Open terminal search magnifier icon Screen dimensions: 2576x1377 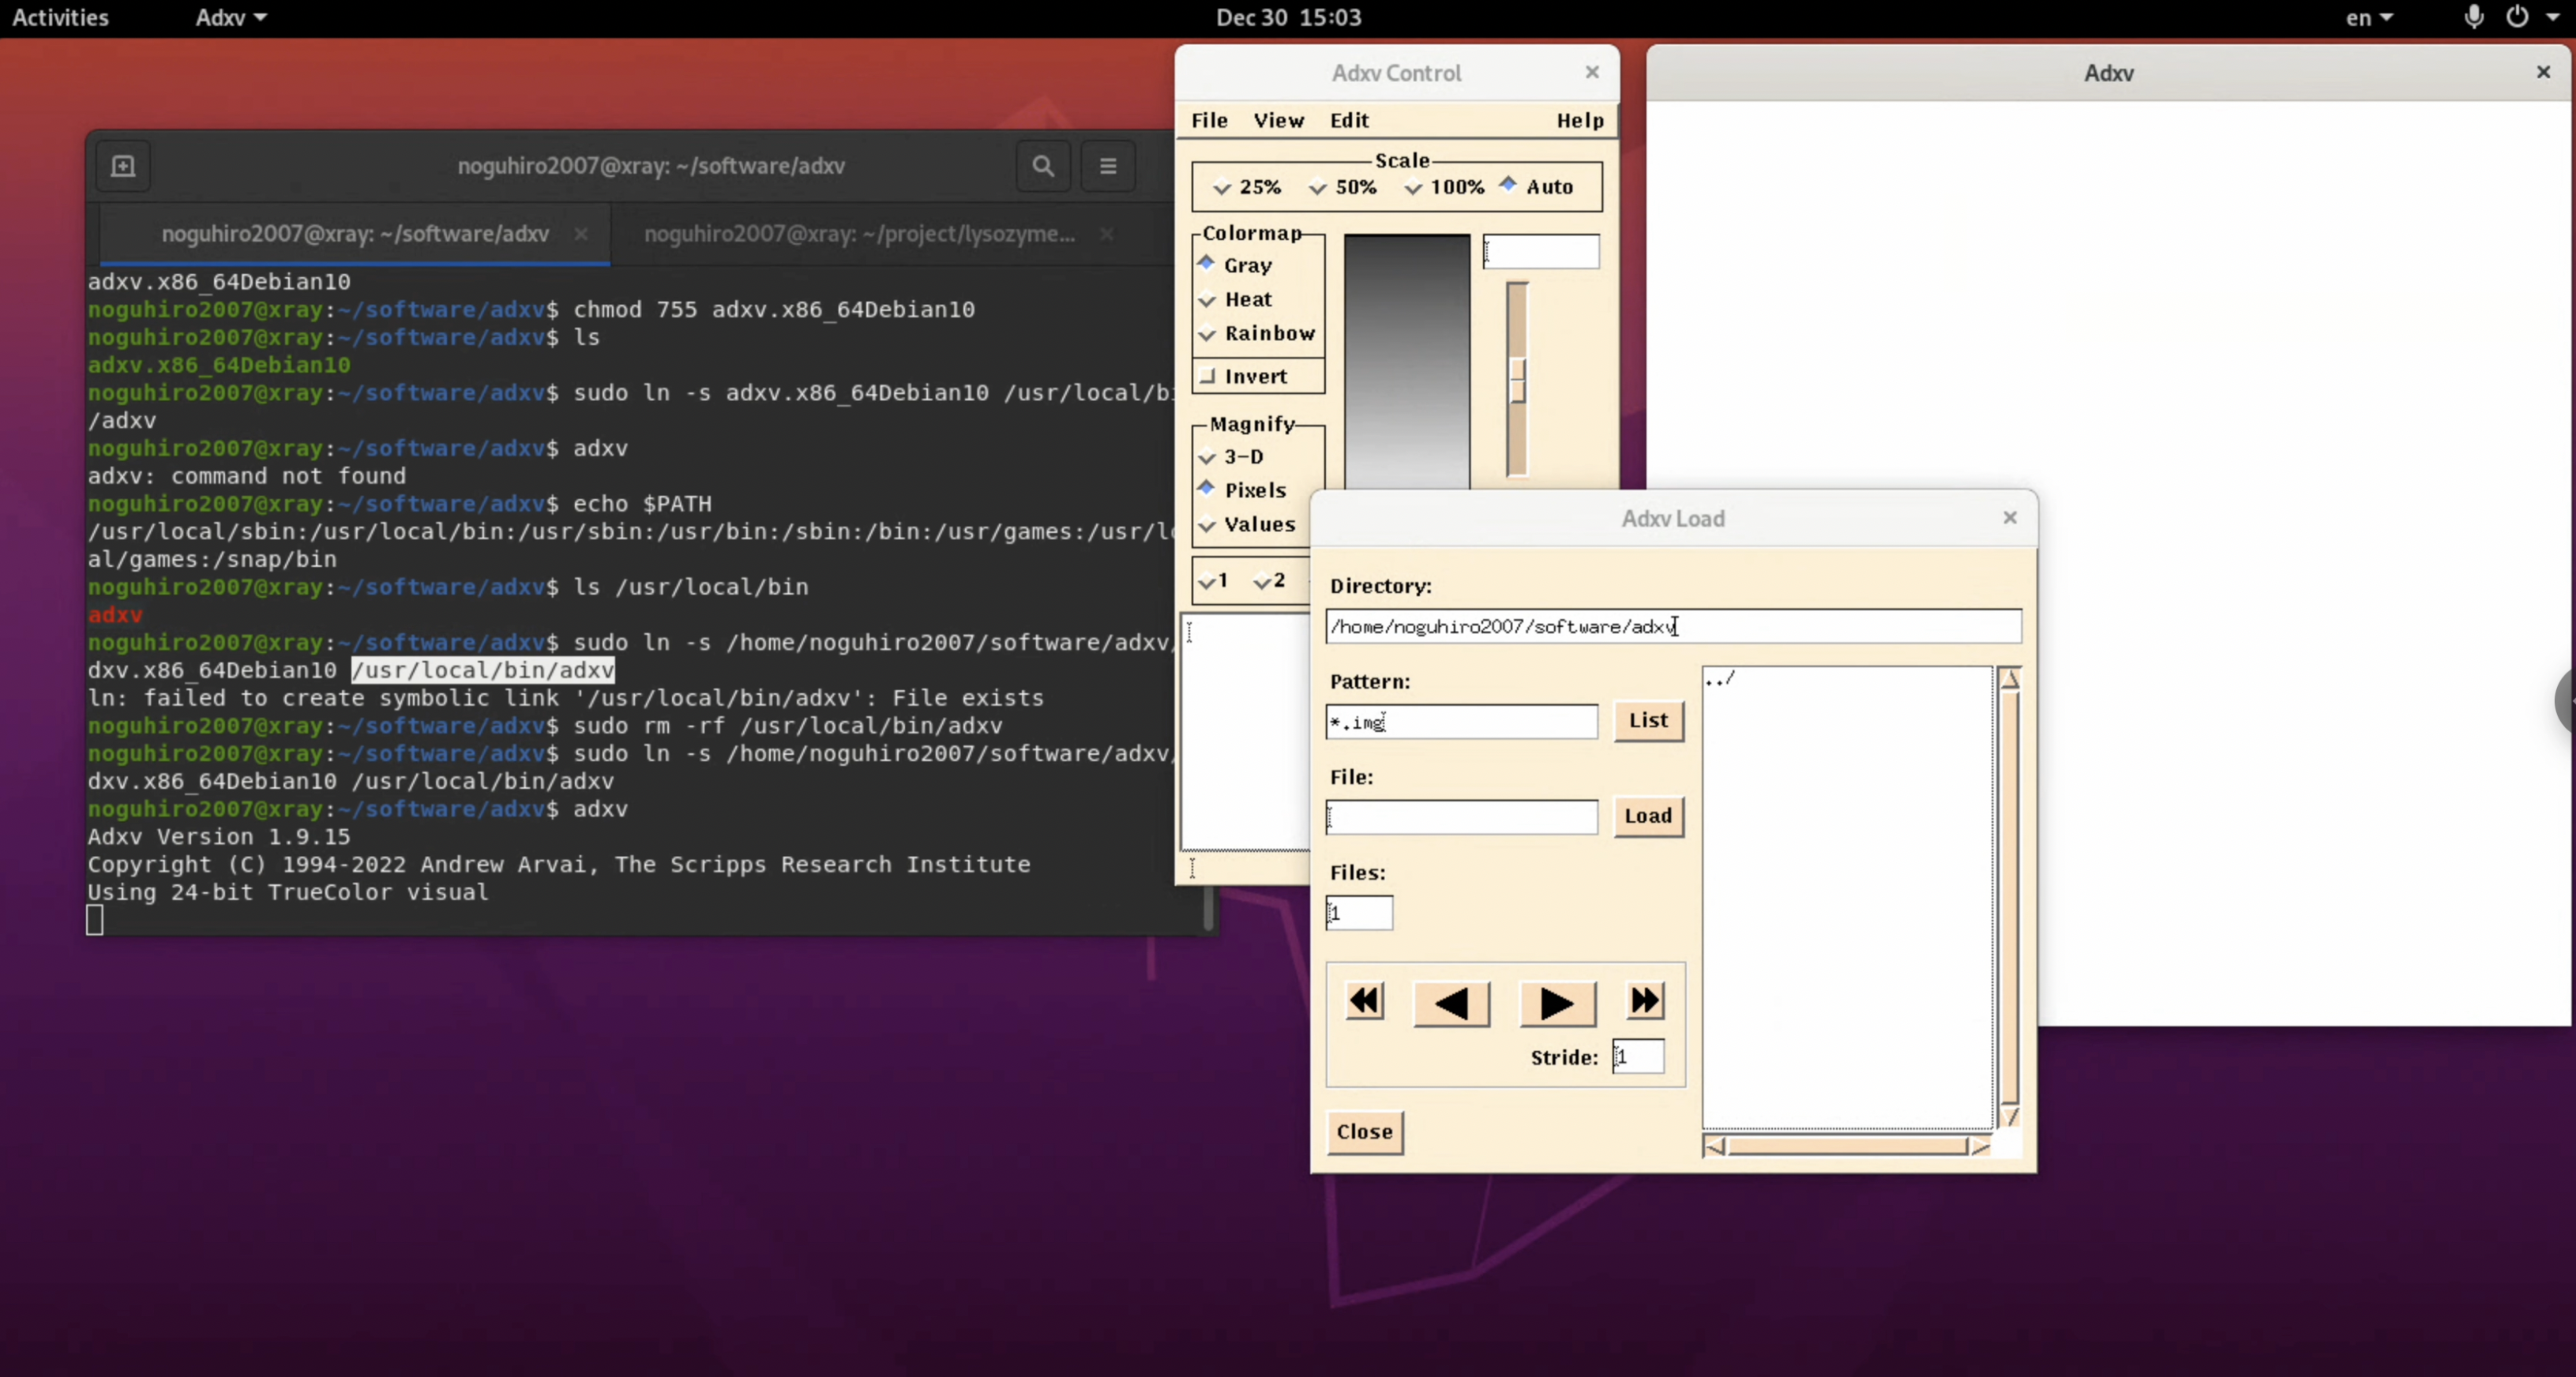(x=1043, y=166)
